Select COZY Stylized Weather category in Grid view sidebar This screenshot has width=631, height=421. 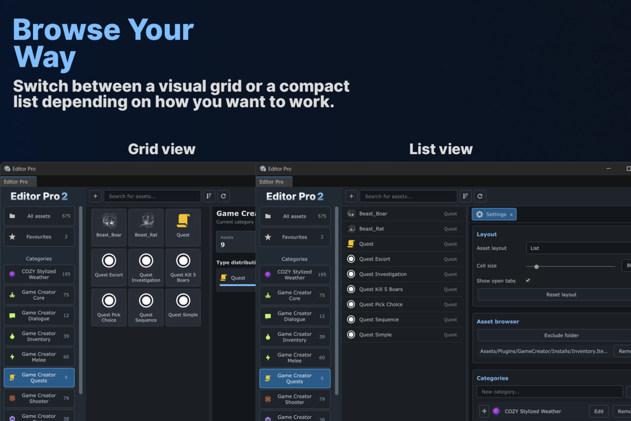39,274
